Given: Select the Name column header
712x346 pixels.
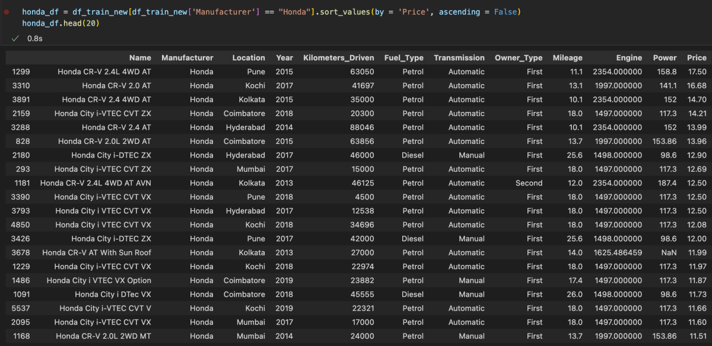Looking at the screenshot, I should point(140,57).
